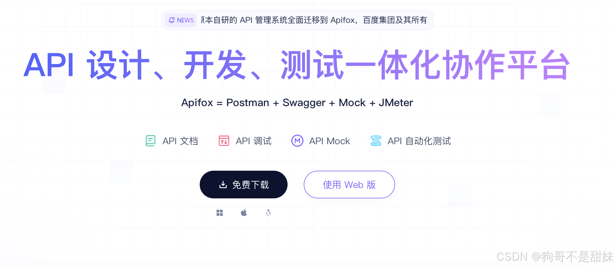This screenshot has height=267, width=615.
Task: Click the NEWS bell icon
Action: tap(172, 20)
